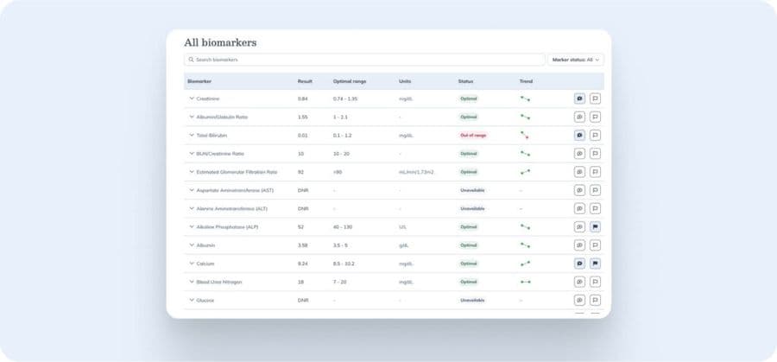Click the comment icon in BUN/Creatinine Ratio row
The width and height of the screenshot is (777, 362).
click(579, 154)
